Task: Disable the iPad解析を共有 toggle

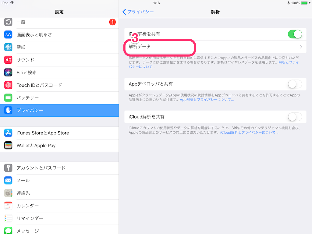Action: click(295, 34)
